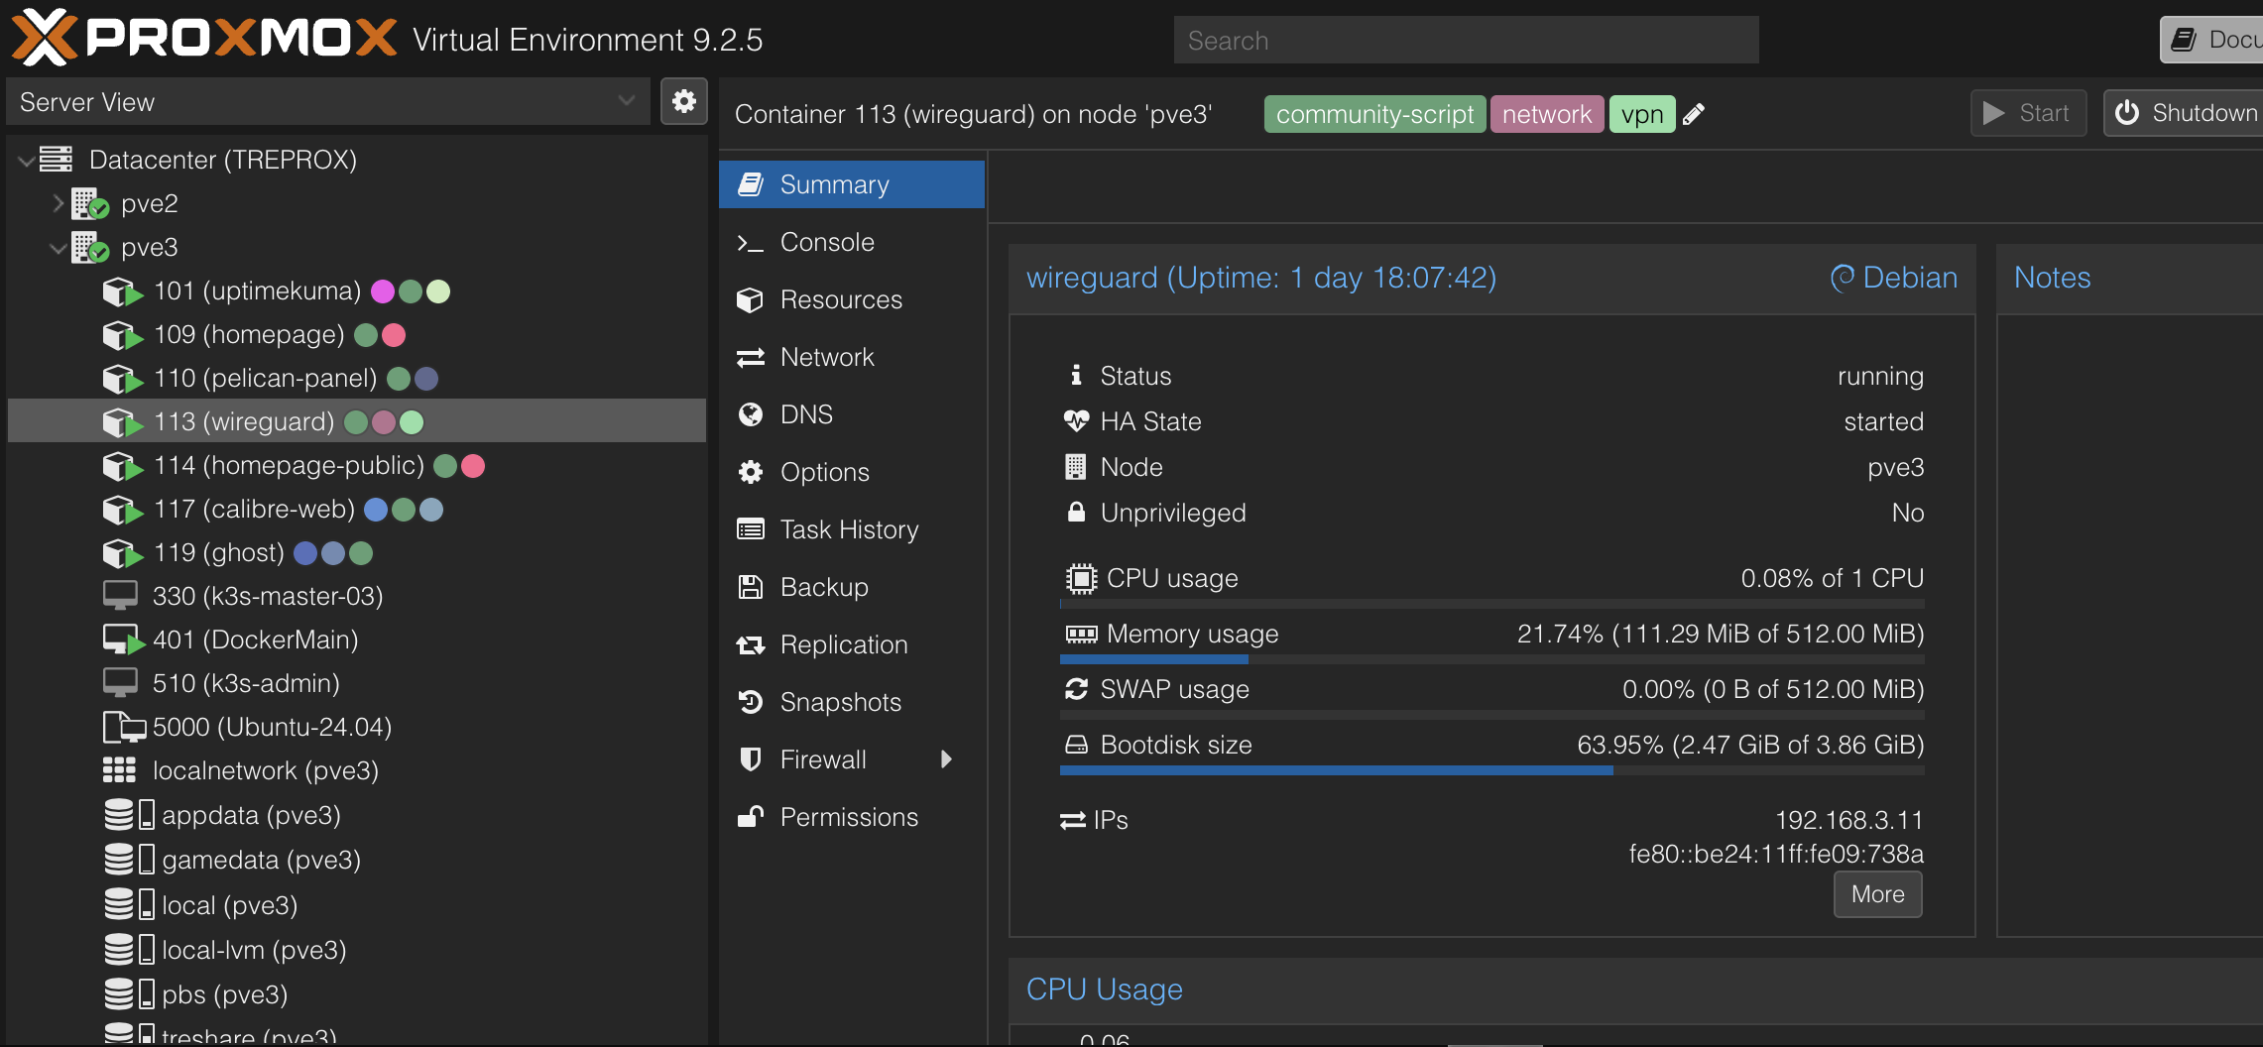
Task: Focus the Search input field
Action: click(1467, 40)
